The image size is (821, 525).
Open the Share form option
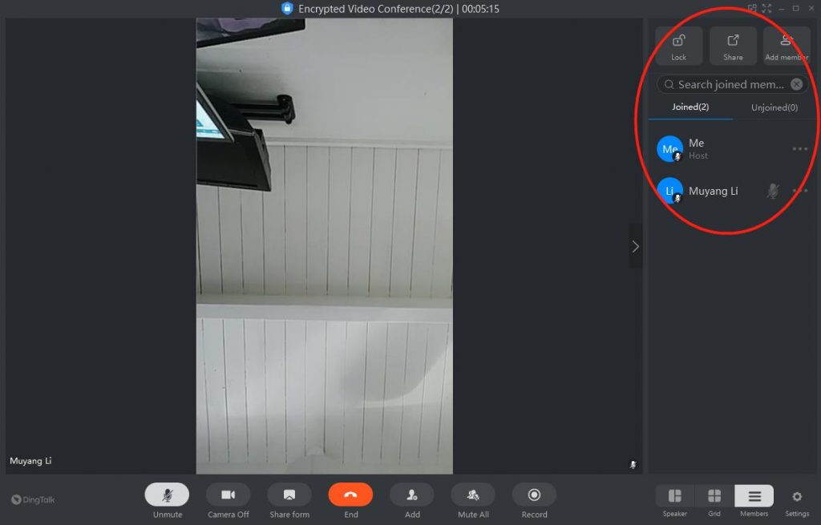[289, 495]
